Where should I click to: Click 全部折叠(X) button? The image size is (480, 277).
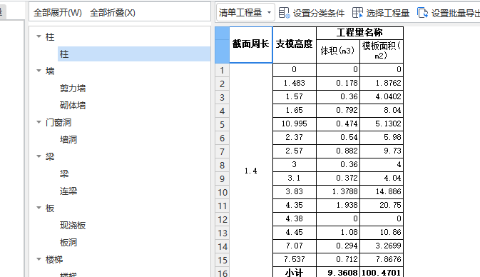pos(113,13)
